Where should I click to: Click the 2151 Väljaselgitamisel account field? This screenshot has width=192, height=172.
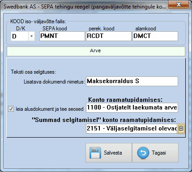132,129
